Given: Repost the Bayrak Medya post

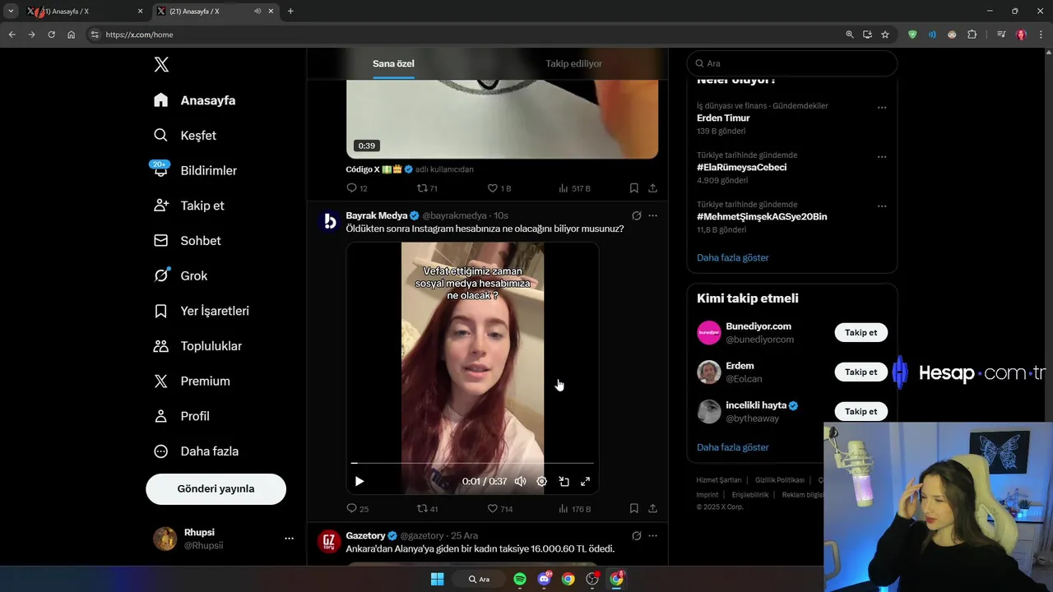Looking at the screenshot, I should (x=427, y=509).
